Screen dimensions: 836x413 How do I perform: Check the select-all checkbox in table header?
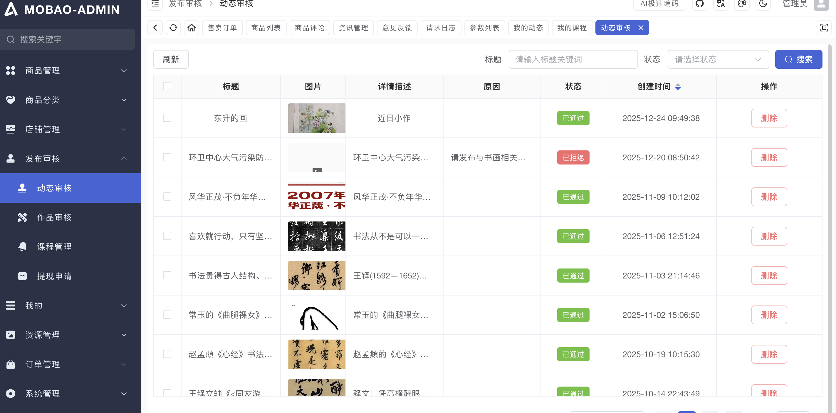pos(167,86)
